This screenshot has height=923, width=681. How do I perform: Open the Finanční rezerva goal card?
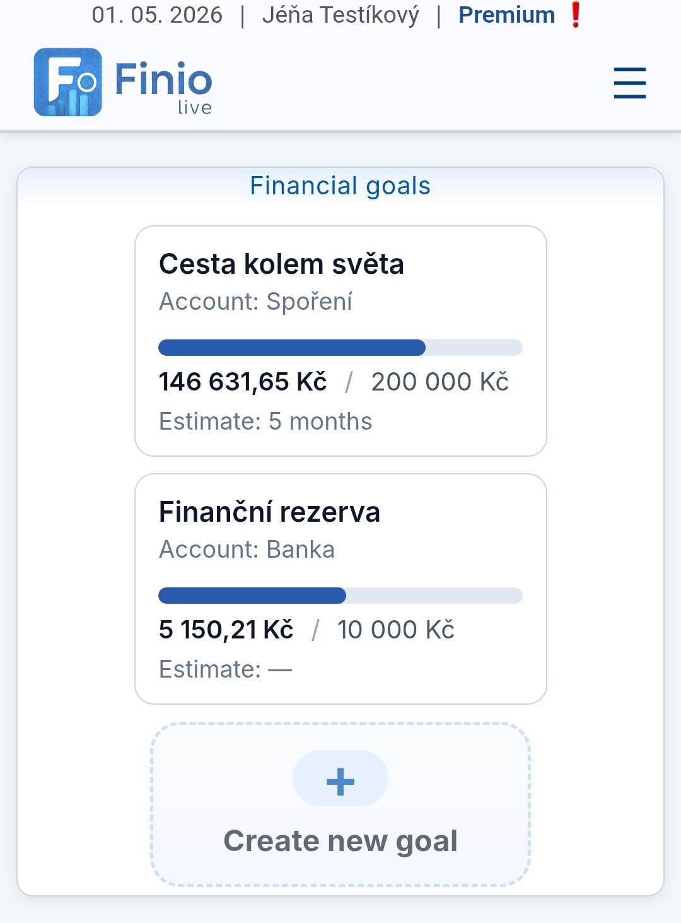pyautogui.click(x=340, y=589)
